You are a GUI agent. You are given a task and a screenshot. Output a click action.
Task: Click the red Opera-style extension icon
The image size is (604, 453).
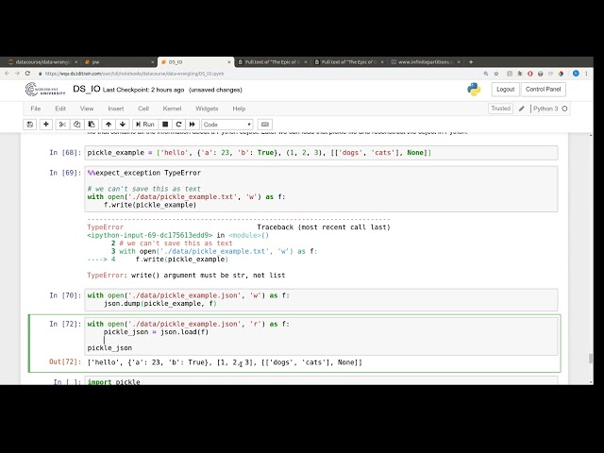530,74
